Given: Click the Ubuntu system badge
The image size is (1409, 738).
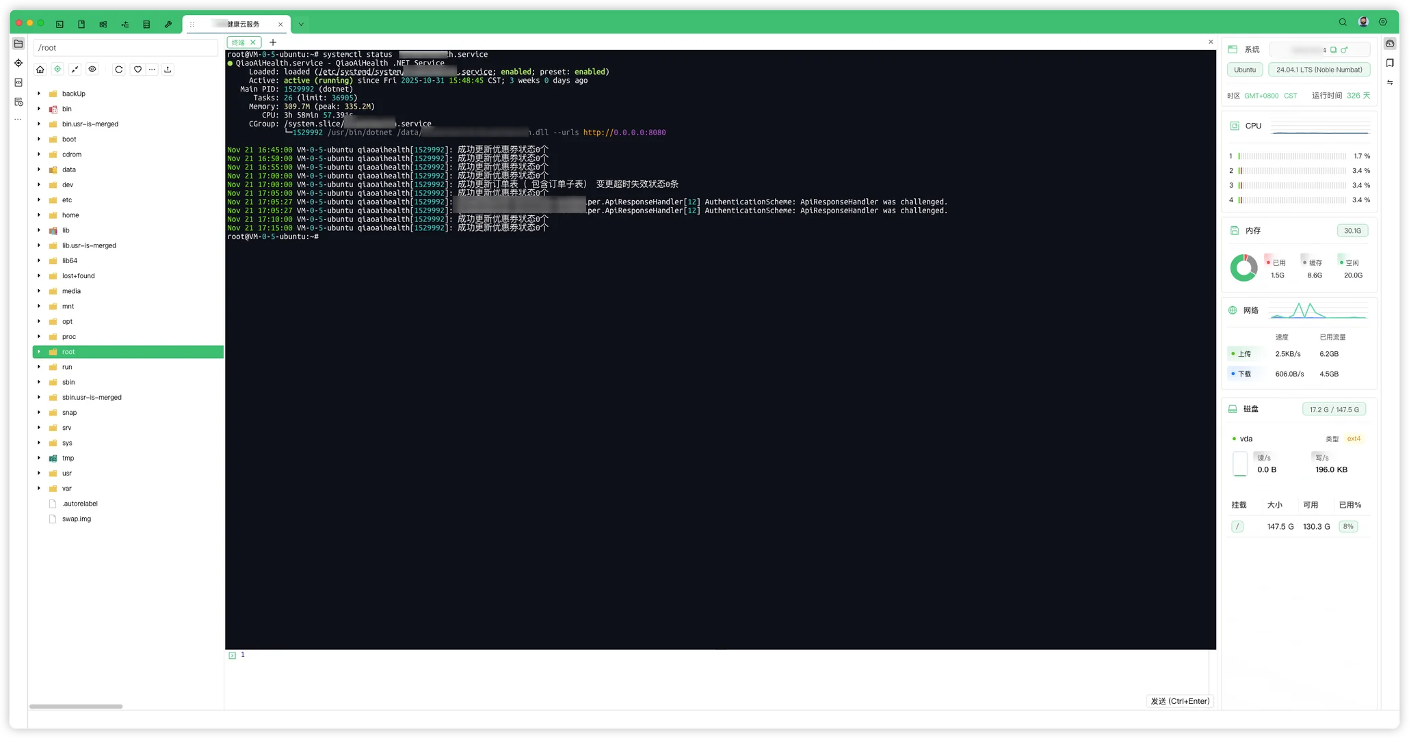Looking at the screenshot, I should coord(1244,70).
